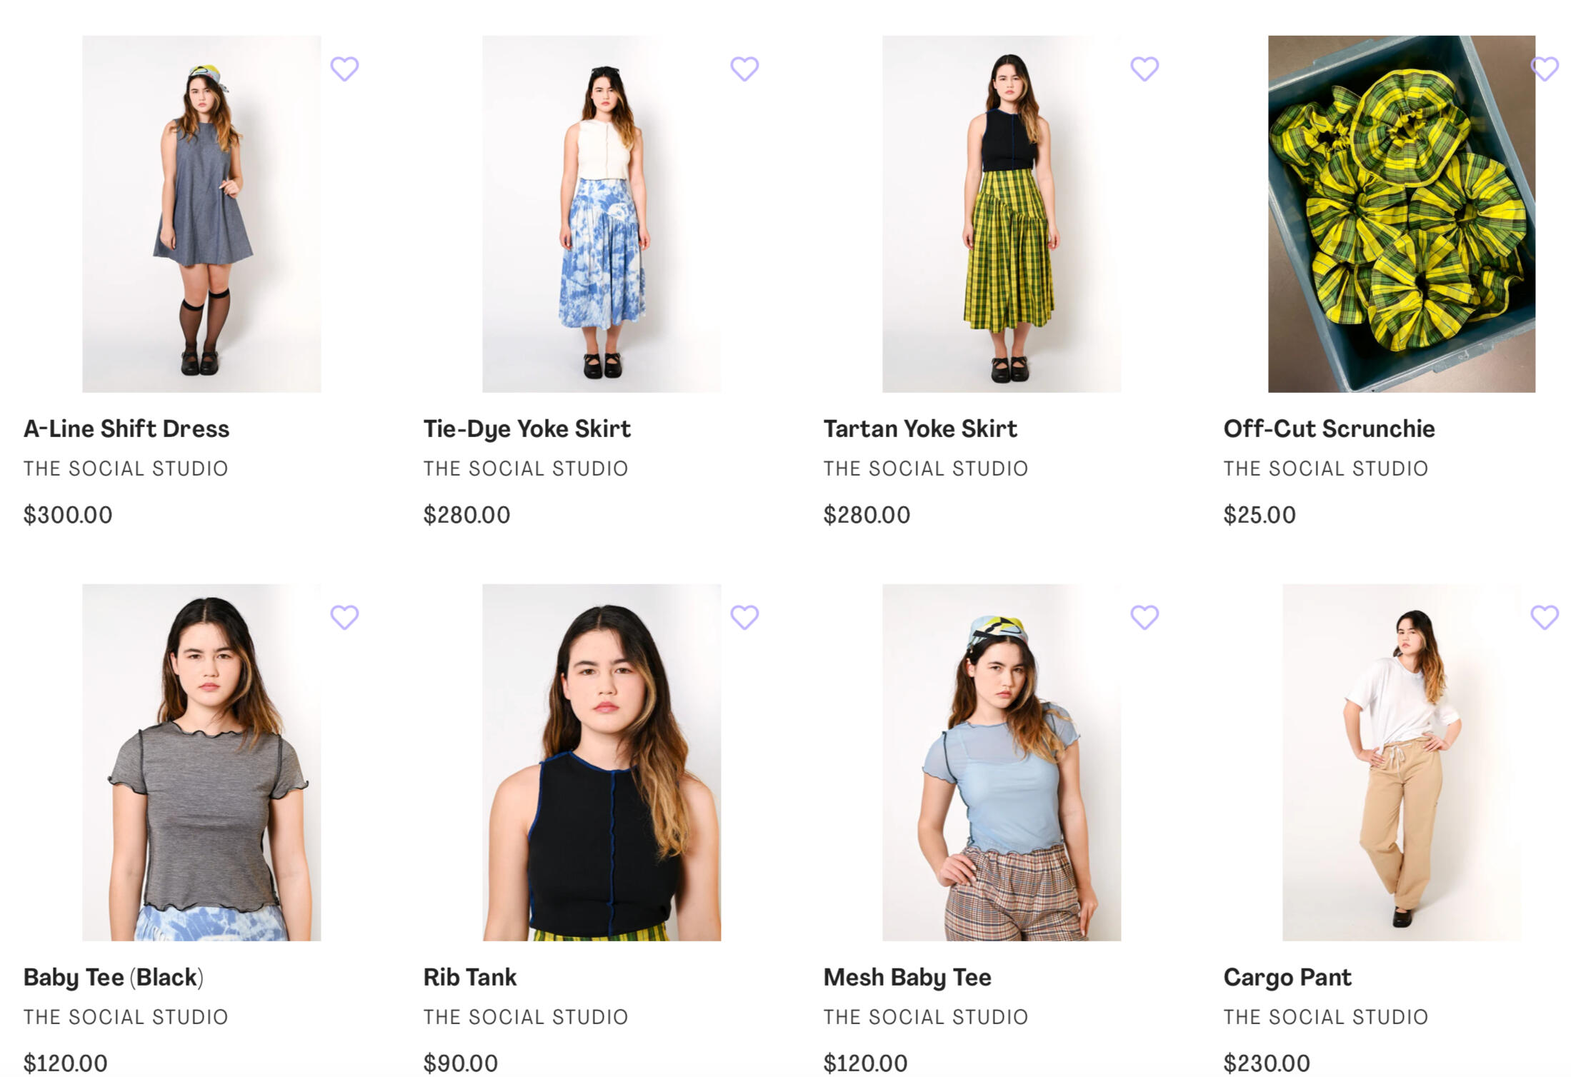View the Baby Tee (Black) product image

201,762
